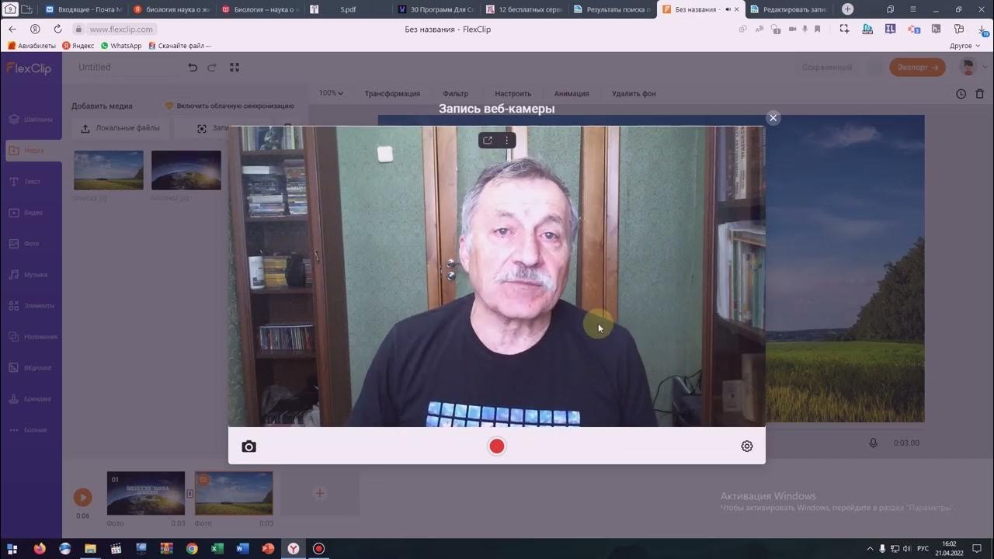
Task: Show hidden system tray icons
Action: [870, 548]
